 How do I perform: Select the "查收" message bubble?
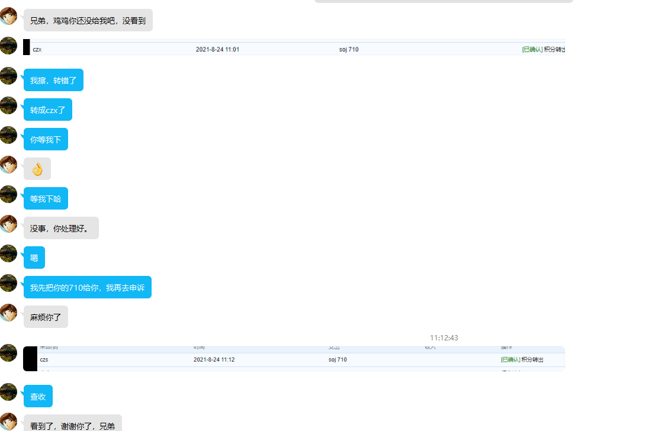(x=38, y=396)
